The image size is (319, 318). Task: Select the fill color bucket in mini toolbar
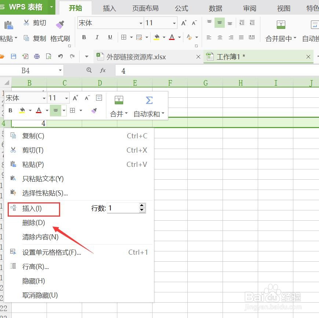click(x=21, y=110)
